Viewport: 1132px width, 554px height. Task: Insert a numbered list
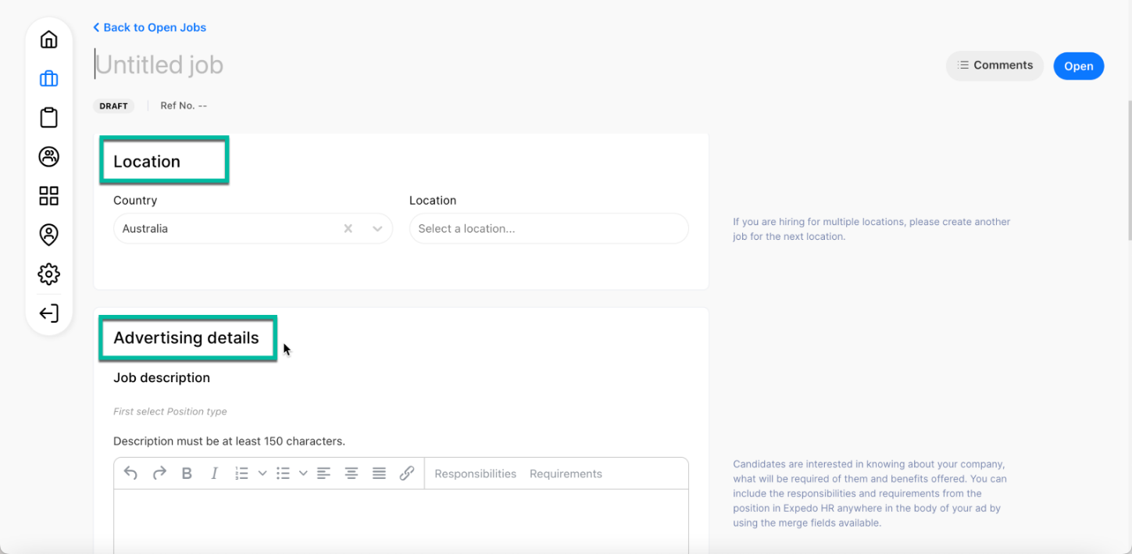click(242, 474)
